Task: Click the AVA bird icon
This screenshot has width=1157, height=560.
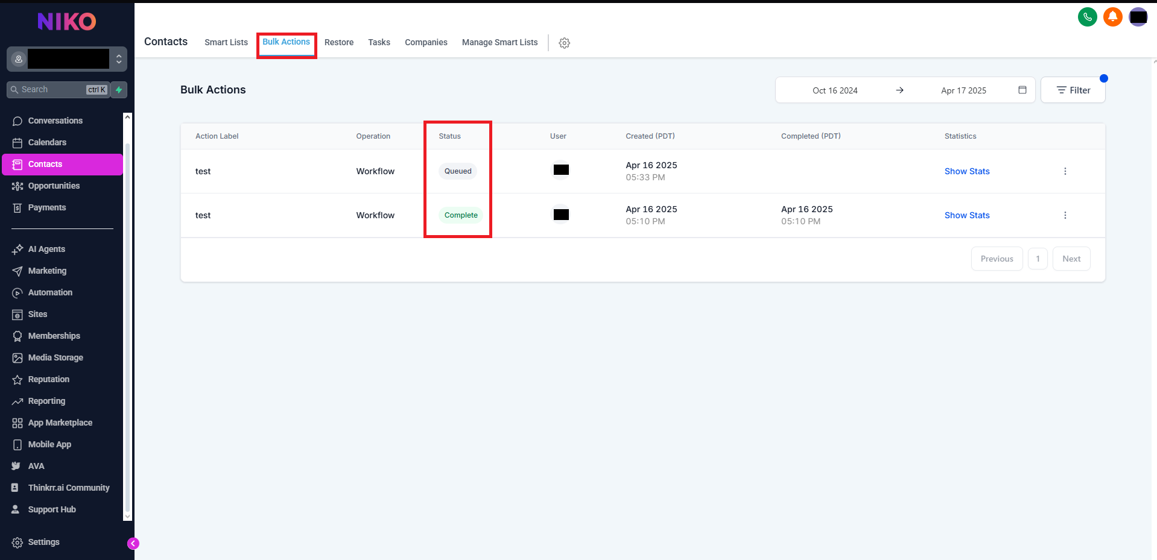Action: point(16,466)
